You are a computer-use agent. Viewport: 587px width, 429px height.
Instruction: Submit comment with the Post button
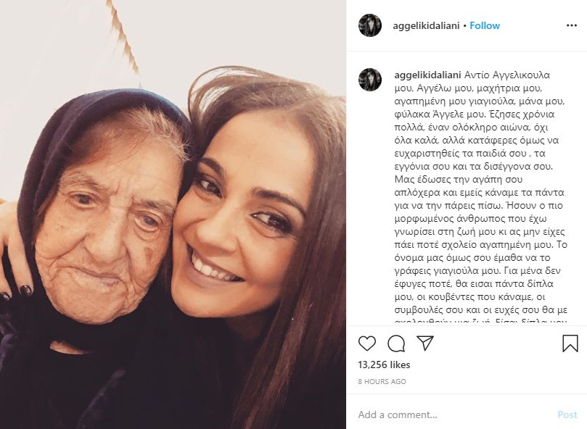(567, 415)
